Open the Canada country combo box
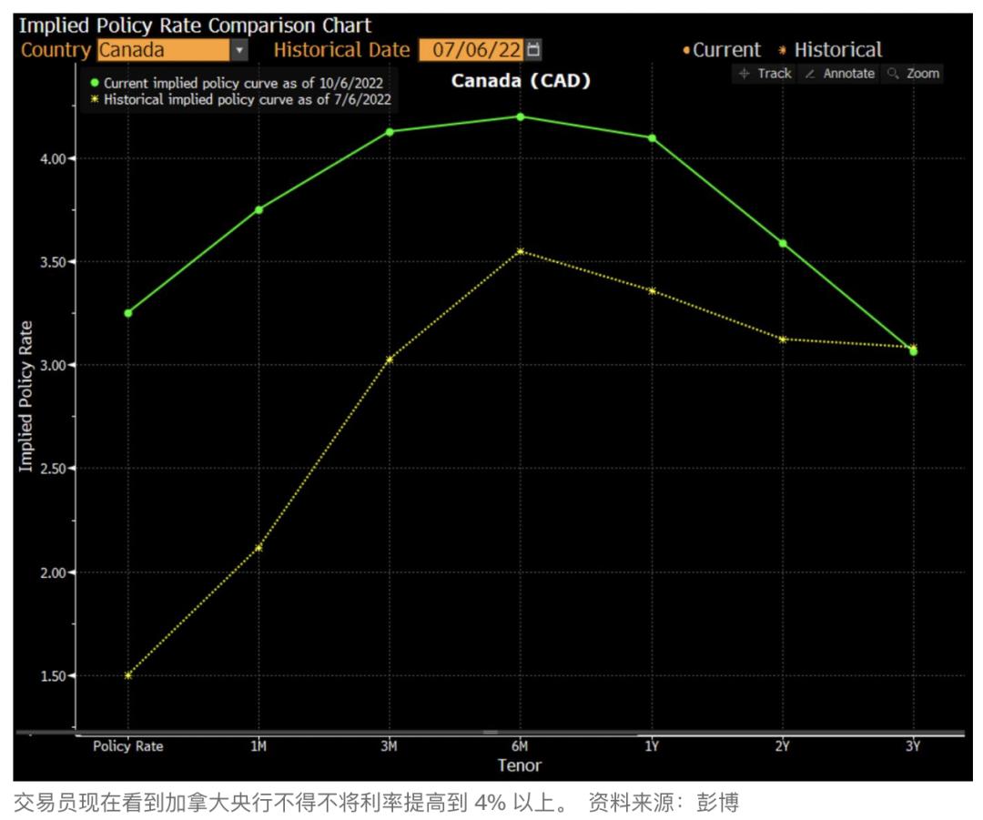Screen dimensions: 983x820 163,50
